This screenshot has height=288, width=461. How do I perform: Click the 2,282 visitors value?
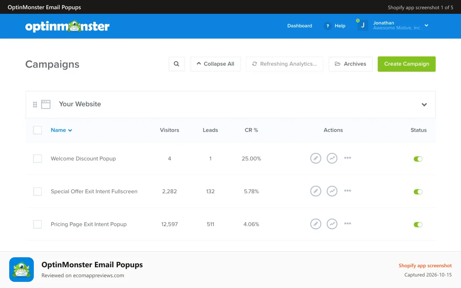pyautogui.click(x=169, y=191)
